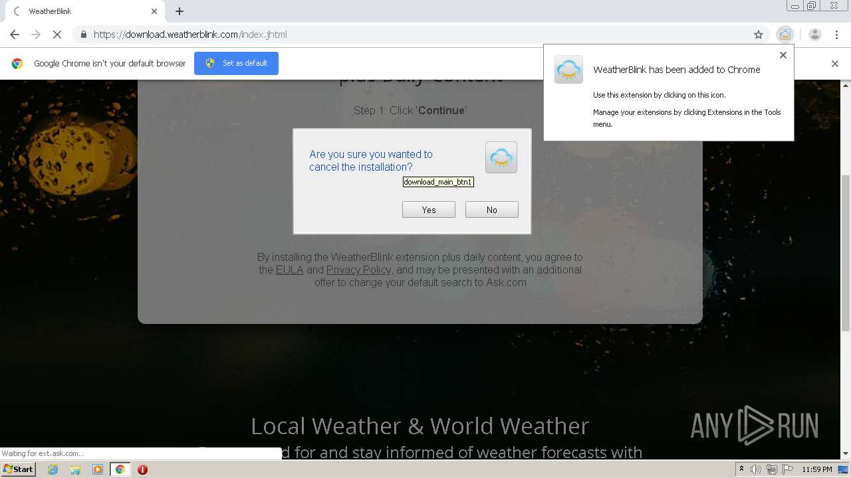The width and height of the screenshot is (851, 478).
Task: Open the EULA link
Action: pyautogui.click(x=290, y=270)
